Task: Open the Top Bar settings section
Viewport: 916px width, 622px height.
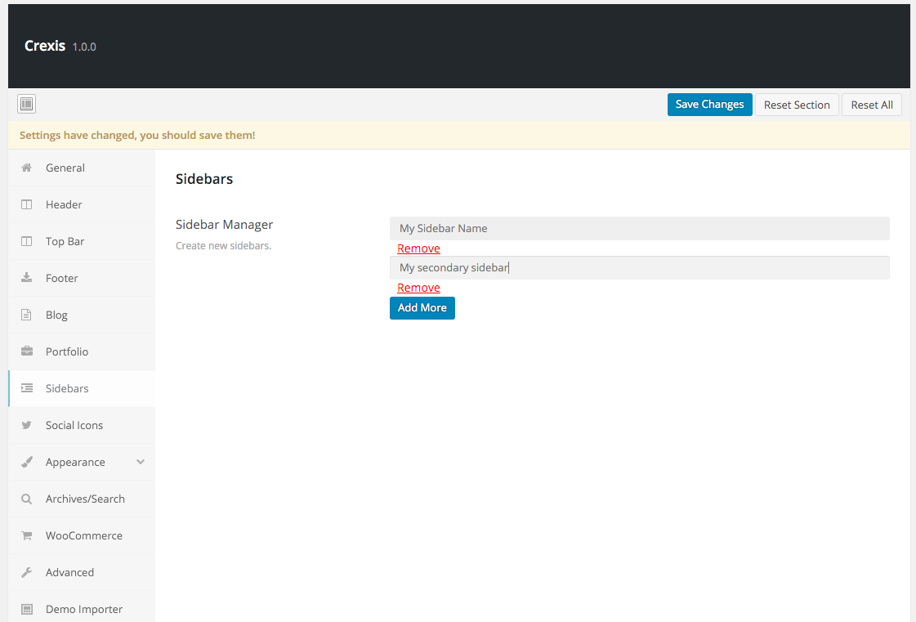Action: pyautogui.click(x=65, y=241)
